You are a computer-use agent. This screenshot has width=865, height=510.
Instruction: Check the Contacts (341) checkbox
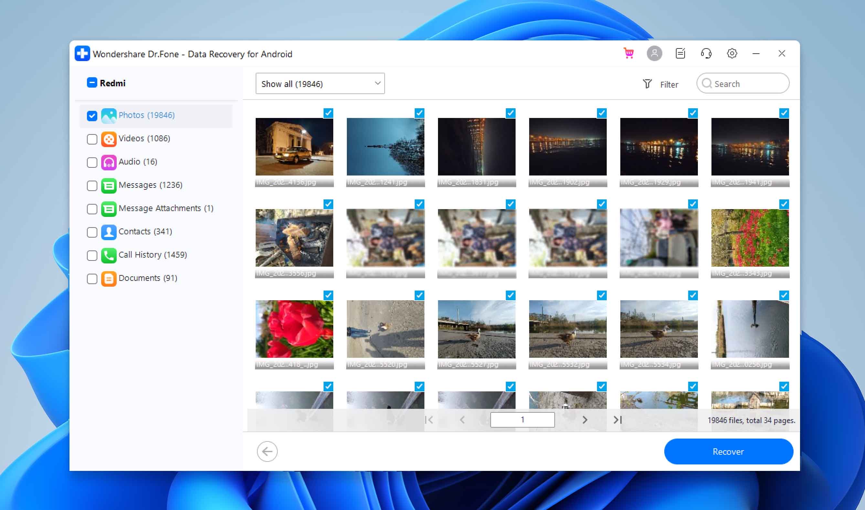tap(92, 232)
